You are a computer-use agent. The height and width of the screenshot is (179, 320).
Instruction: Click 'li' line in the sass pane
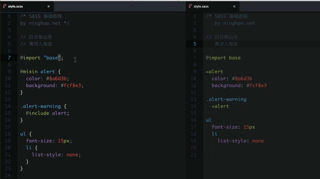(x=214, y=134)
